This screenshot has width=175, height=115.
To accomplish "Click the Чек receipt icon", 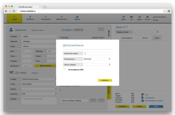I will pyautogui.click(x=143, y=94).
